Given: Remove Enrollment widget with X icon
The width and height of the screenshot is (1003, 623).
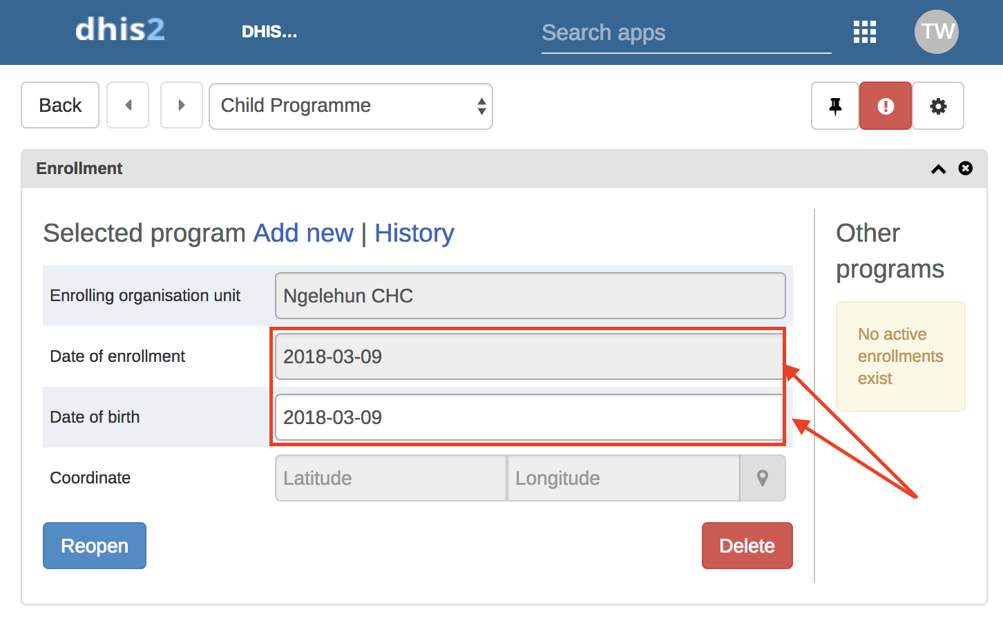Looking at the screenshot, I should [966, 169].
